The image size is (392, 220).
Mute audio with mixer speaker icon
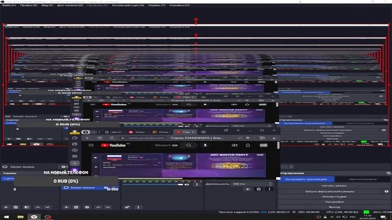point(187,185)
